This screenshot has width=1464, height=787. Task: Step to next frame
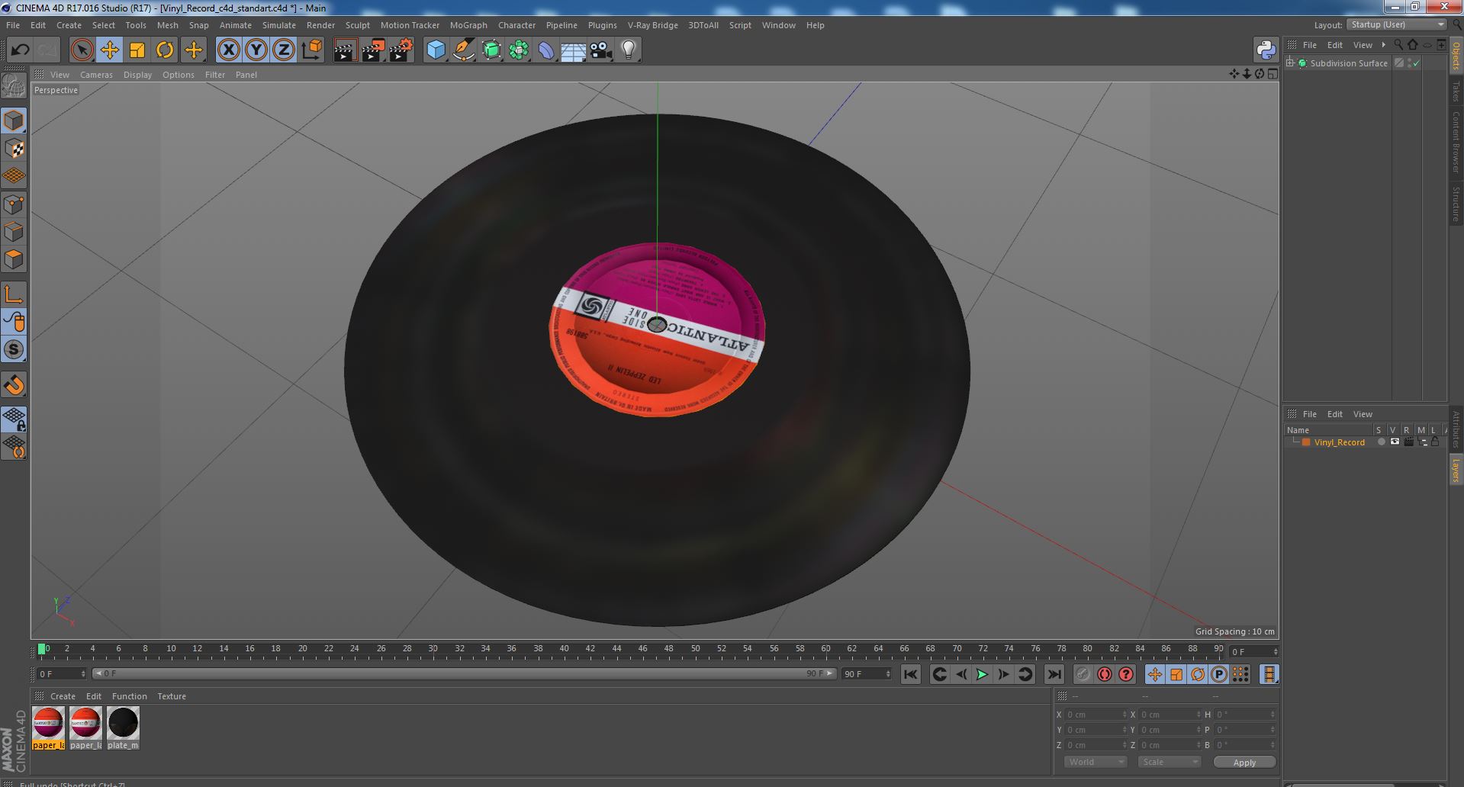pos(1004,674)
